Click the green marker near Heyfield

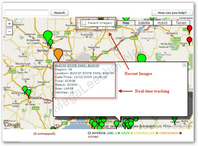click(175, 119)
